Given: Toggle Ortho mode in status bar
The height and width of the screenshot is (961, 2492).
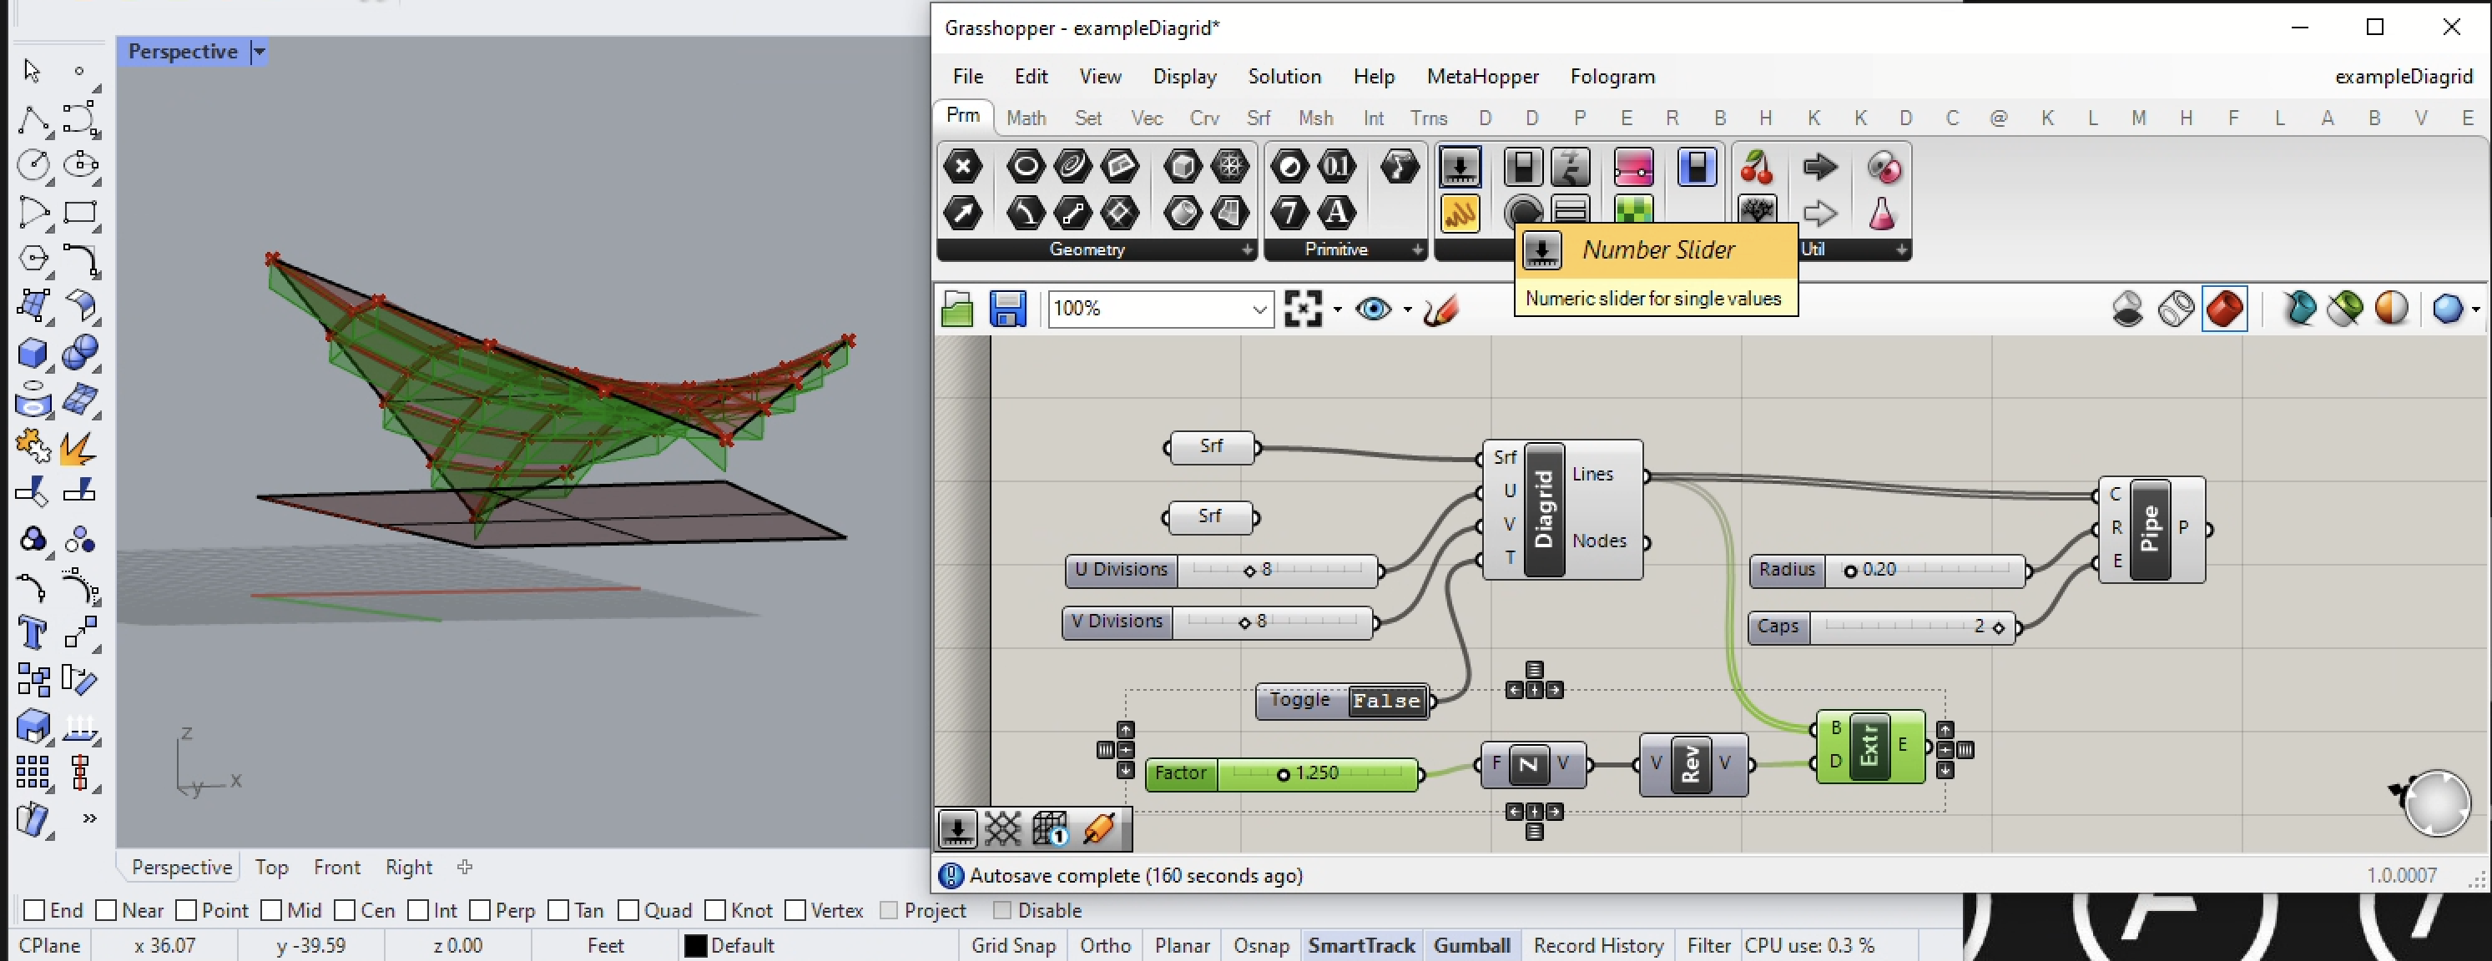Looking at the screenshot, I should click(x=1105, y=945).
